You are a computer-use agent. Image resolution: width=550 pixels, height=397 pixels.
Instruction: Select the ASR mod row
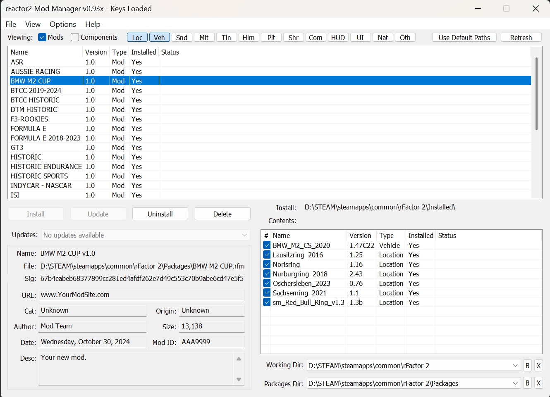270,62
